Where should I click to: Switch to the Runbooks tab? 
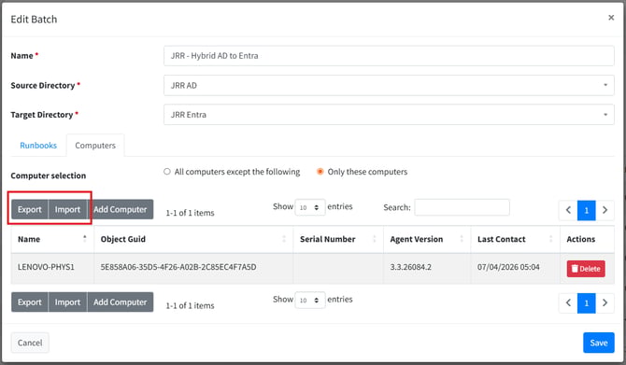point(38,146)
